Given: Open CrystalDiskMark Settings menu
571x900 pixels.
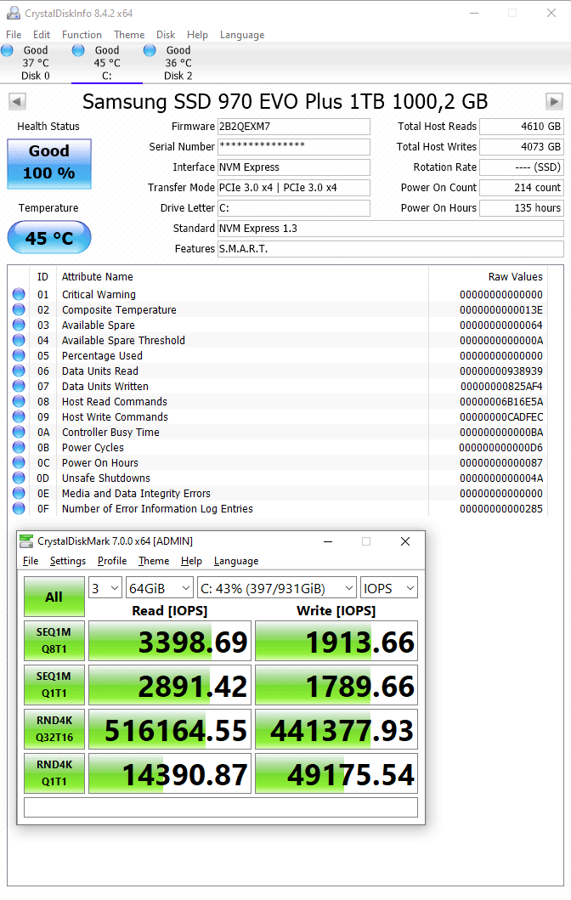Looking at the screenshot, I should [x=68, y=561].
